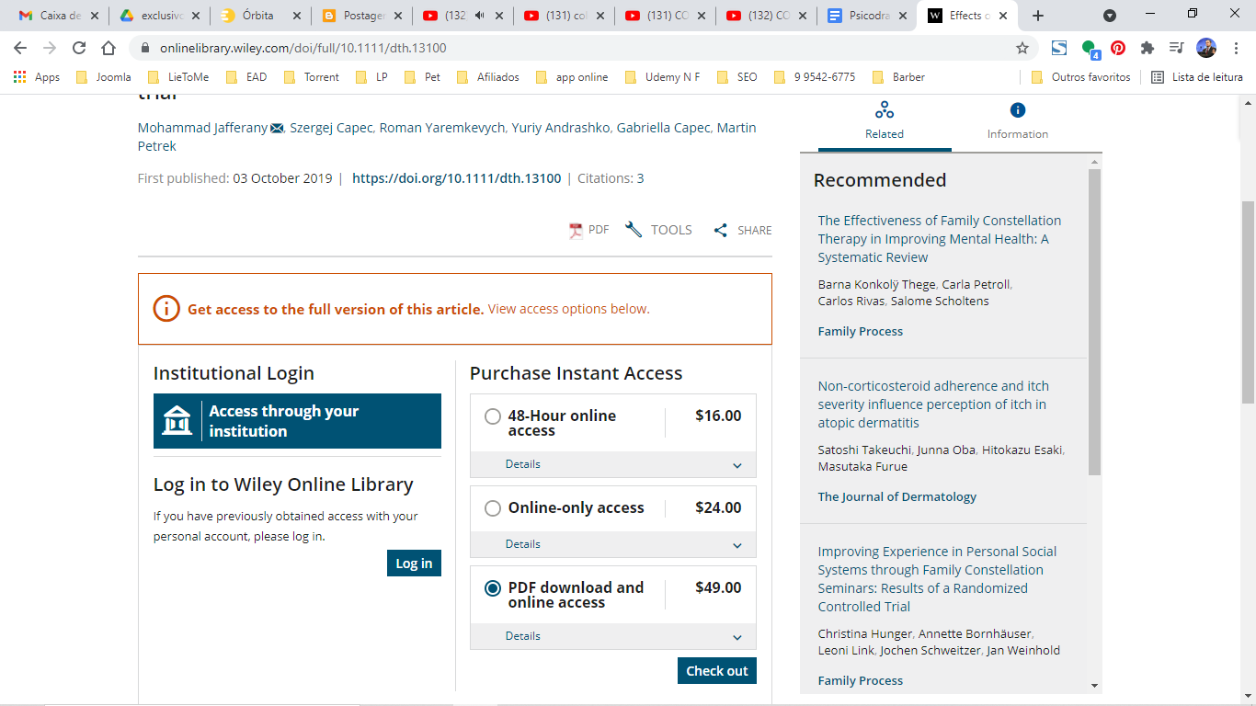Screen dimensions: 1256x706
Task: Expand Details under PDF download and online access
Action: tap(613, 636)
